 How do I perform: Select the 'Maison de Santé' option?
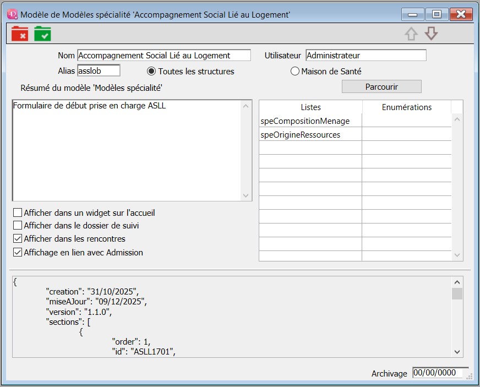295,72
